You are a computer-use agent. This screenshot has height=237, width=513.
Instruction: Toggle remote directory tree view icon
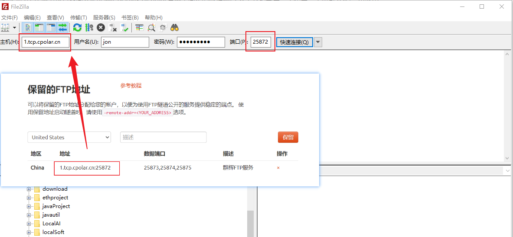(51, 28)
